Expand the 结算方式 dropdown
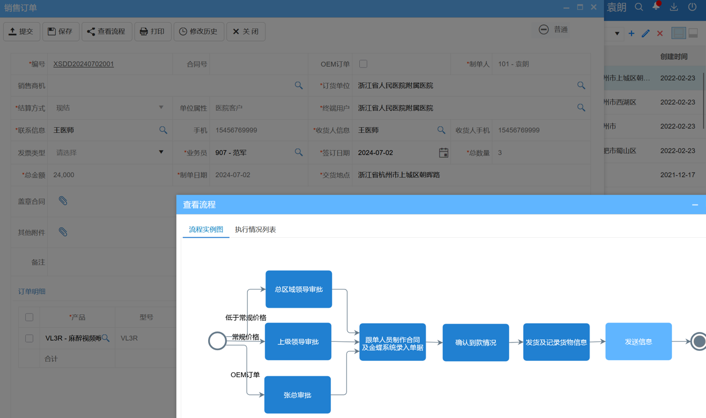 (161, 108)
